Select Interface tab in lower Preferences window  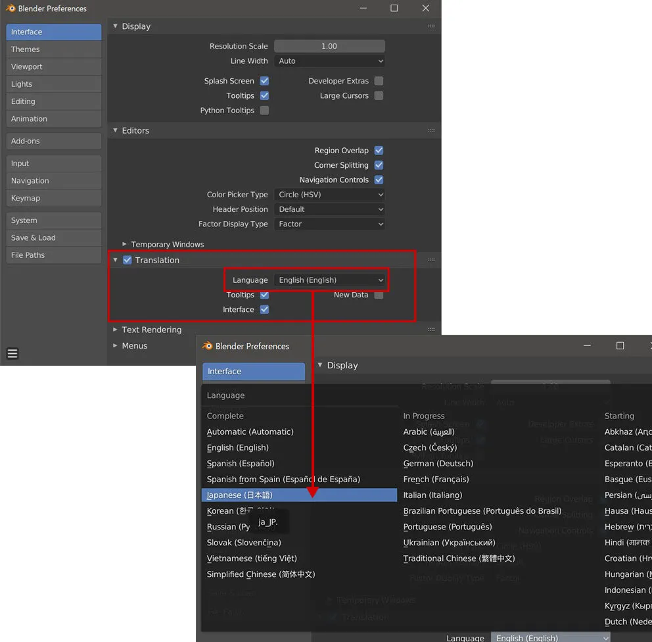point(254,371)
